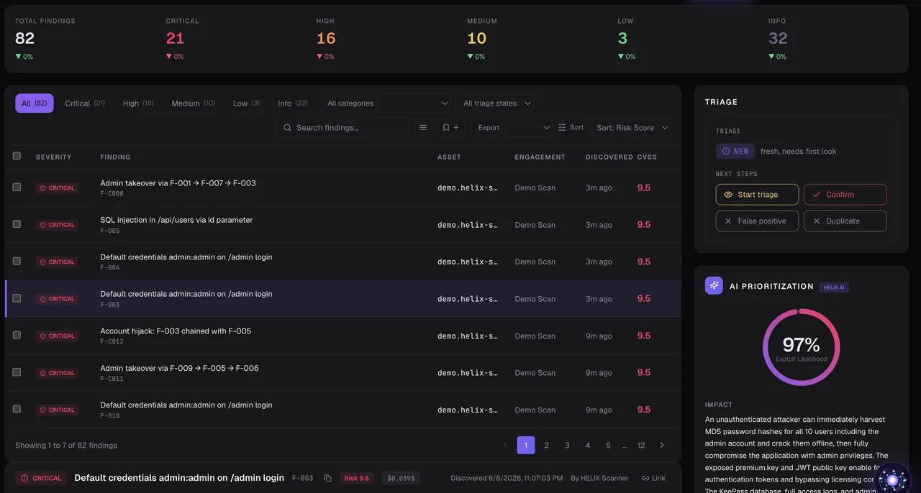Toggle the select-all checkbox in header
Screen dimensions: 921x493
(17, 156)
